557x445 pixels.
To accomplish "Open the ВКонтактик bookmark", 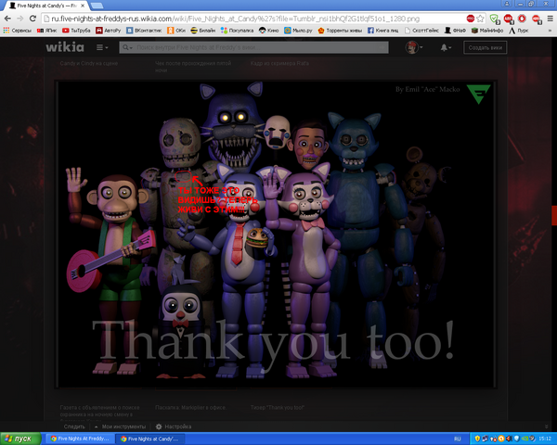I will point(144,31).
